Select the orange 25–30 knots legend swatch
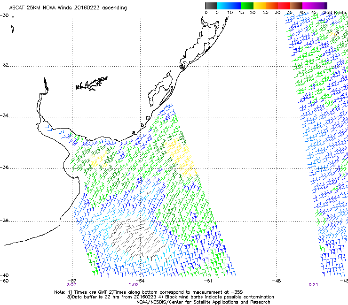The width and height of the screenshot is (348, 305). [x=272, y=6]
